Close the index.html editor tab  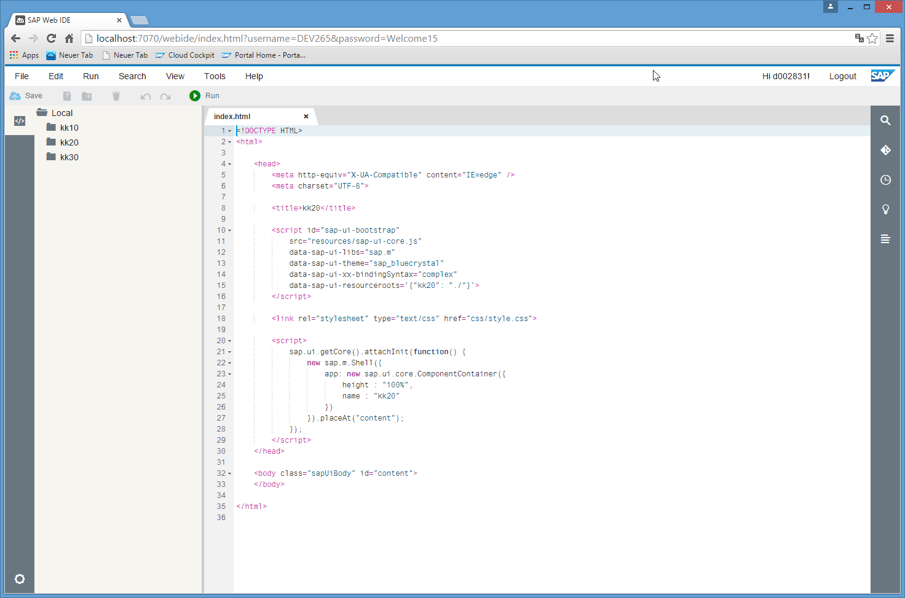click(306, 116)
